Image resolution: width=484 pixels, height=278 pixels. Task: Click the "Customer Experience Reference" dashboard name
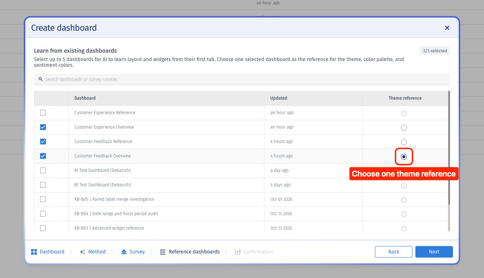pos(105,113)
